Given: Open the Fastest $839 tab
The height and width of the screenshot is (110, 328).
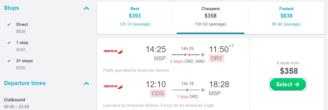Looking at the screenshot, I should click(286, 16).
